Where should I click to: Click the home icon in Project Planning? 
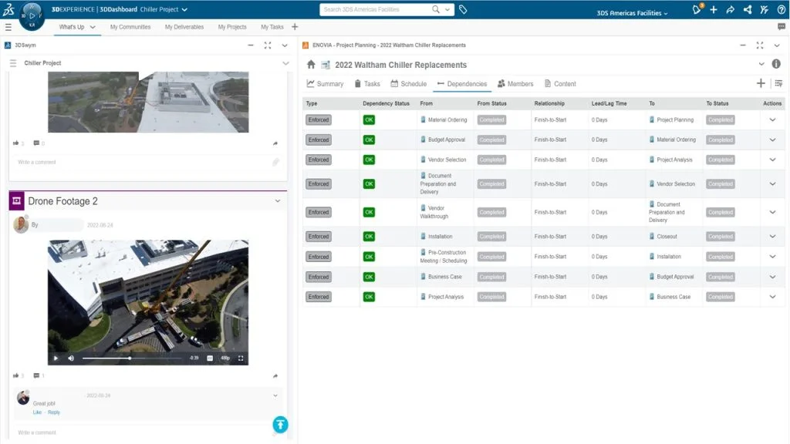[x=311, y=65]
